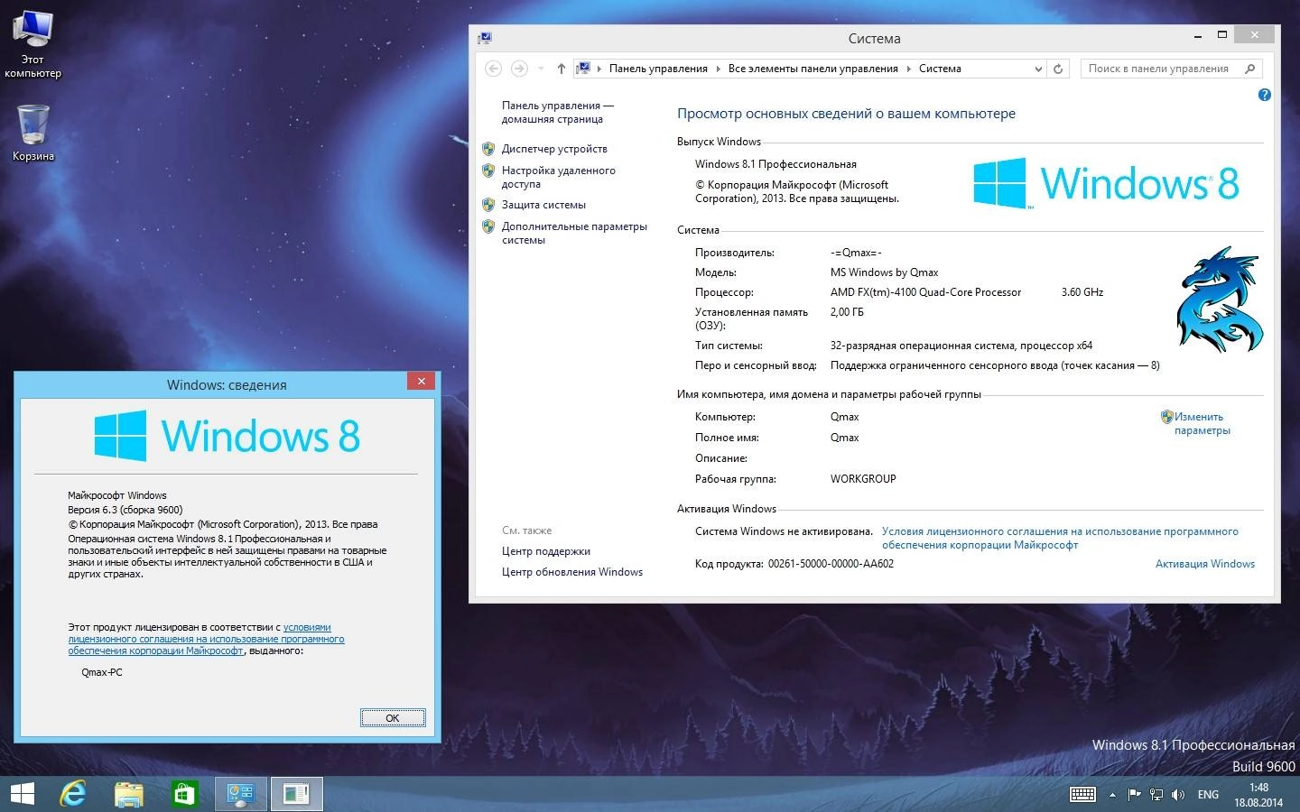The image size is (1300, 812).
Task: Switch to the winver taskbar button
Action: (x=296, y=794)
